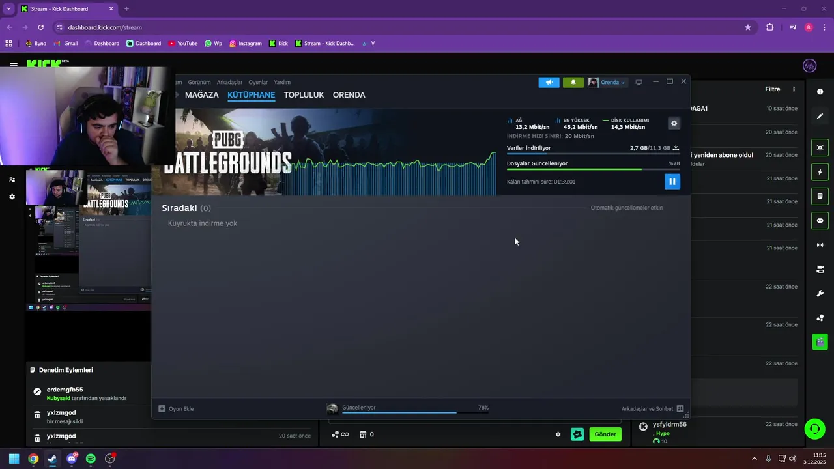Click ysfyldrm56 in the activity feed
Image resolution: width=834 pixels, height=469 pixels.
point(670,425)
